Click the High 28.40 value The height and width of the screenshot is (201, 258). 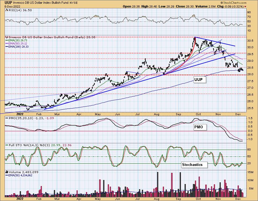point(149,6)
